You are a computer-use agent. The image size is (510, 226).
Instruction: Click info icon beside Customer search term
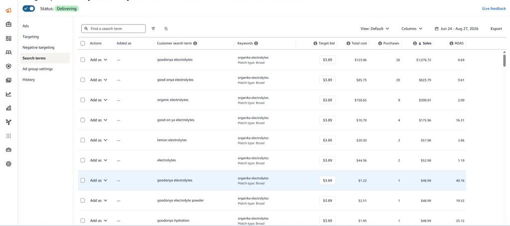[x=195, y=43]
